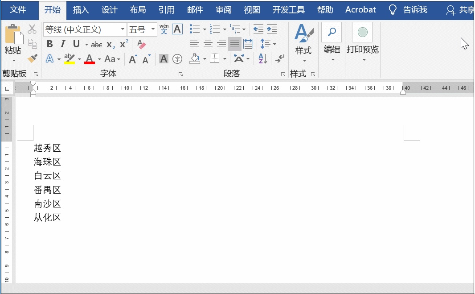Apply strikethrough formatting to text
Viewport: 475px width, 294px height.
coord(97,44)
